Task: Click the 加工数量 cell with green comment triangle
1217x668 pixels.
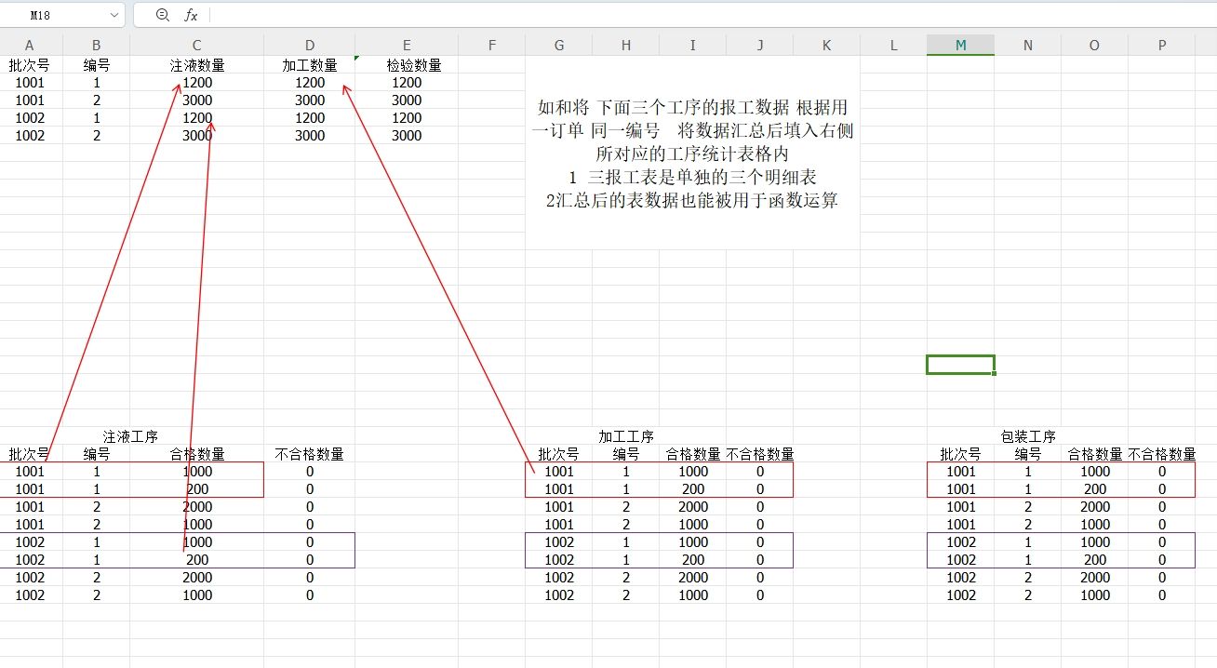Action: click(309, 64)
